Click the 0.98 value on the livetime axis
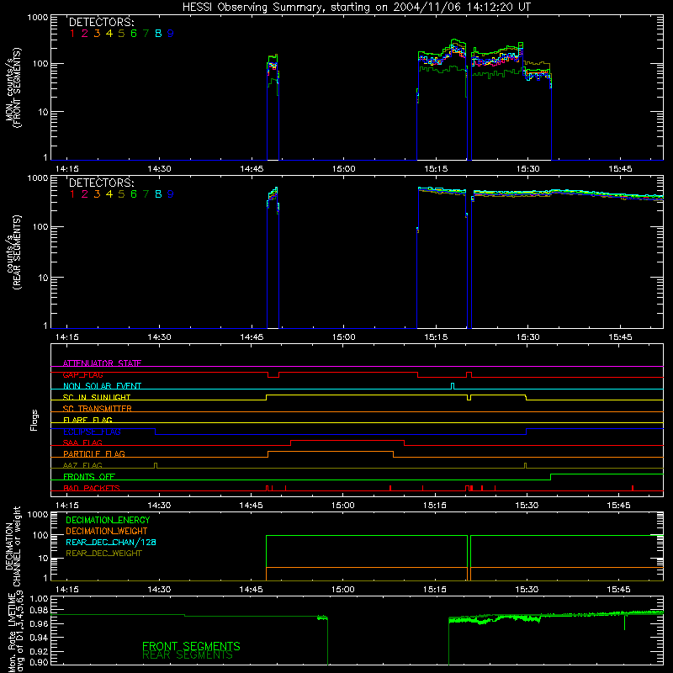 [x=39, y=610]
